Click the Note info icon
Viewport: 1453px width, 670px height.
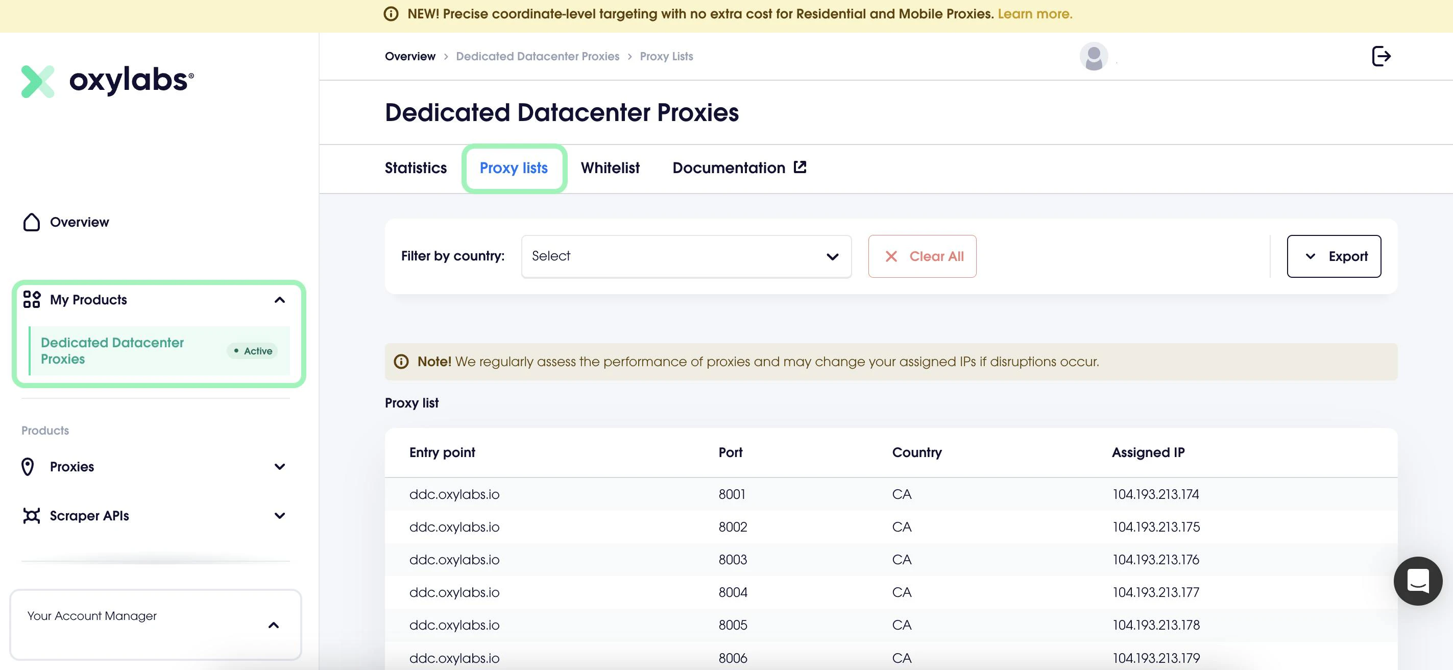click(x=401, y=362)
